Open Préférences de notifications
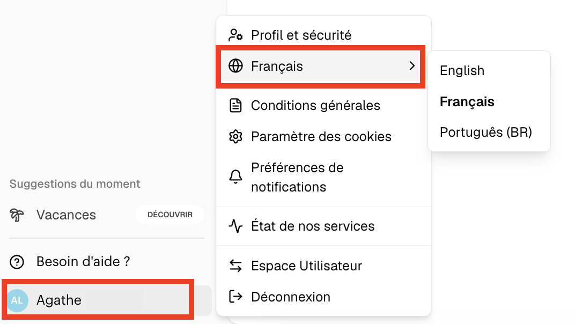The image size is (575, 324). pos(297,177)
